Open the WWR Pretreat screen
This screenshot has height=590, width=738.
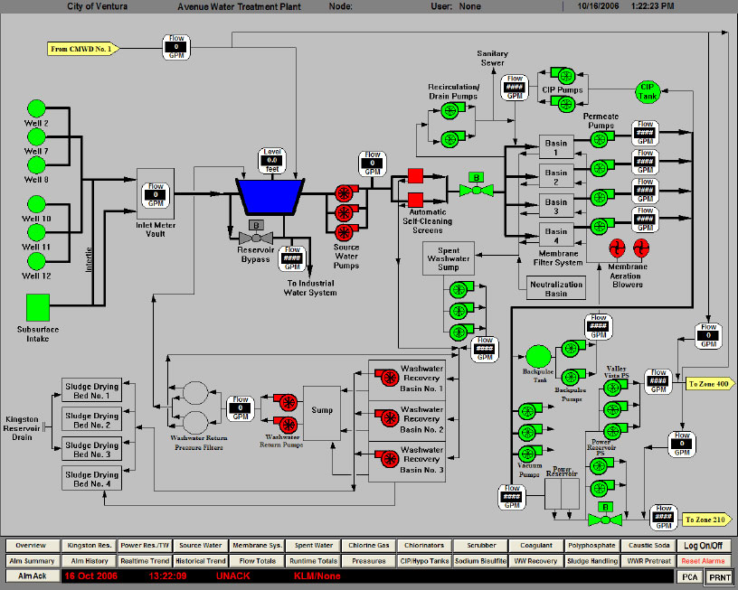click(648, 561)
